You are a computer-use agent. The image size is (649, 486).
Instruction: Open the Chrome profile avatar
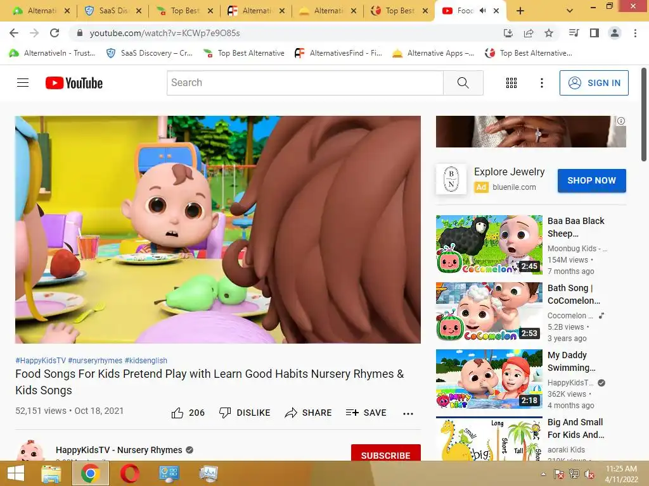tap(615, 33)
